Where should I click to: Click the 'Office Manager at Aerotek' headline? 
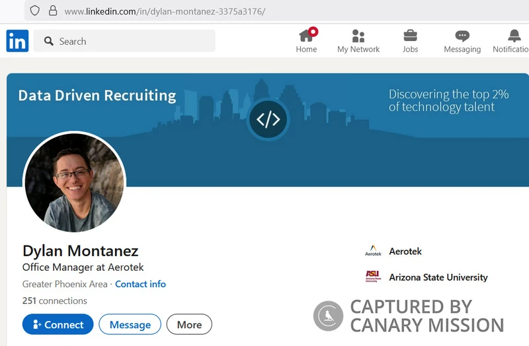click(83, 267)
